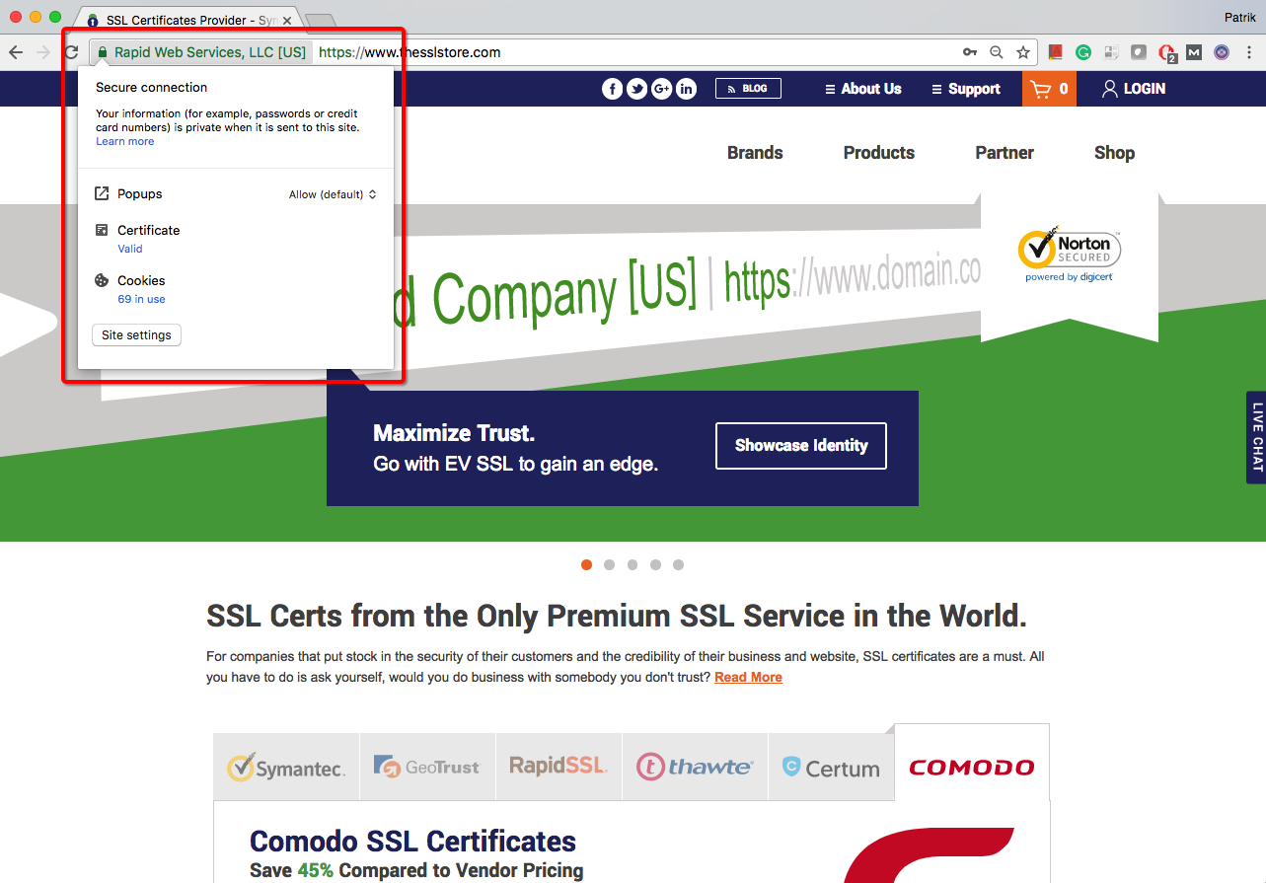Expand the Support menu
This screenshot has height=883, width=1266.
click(x=966, y=89)
